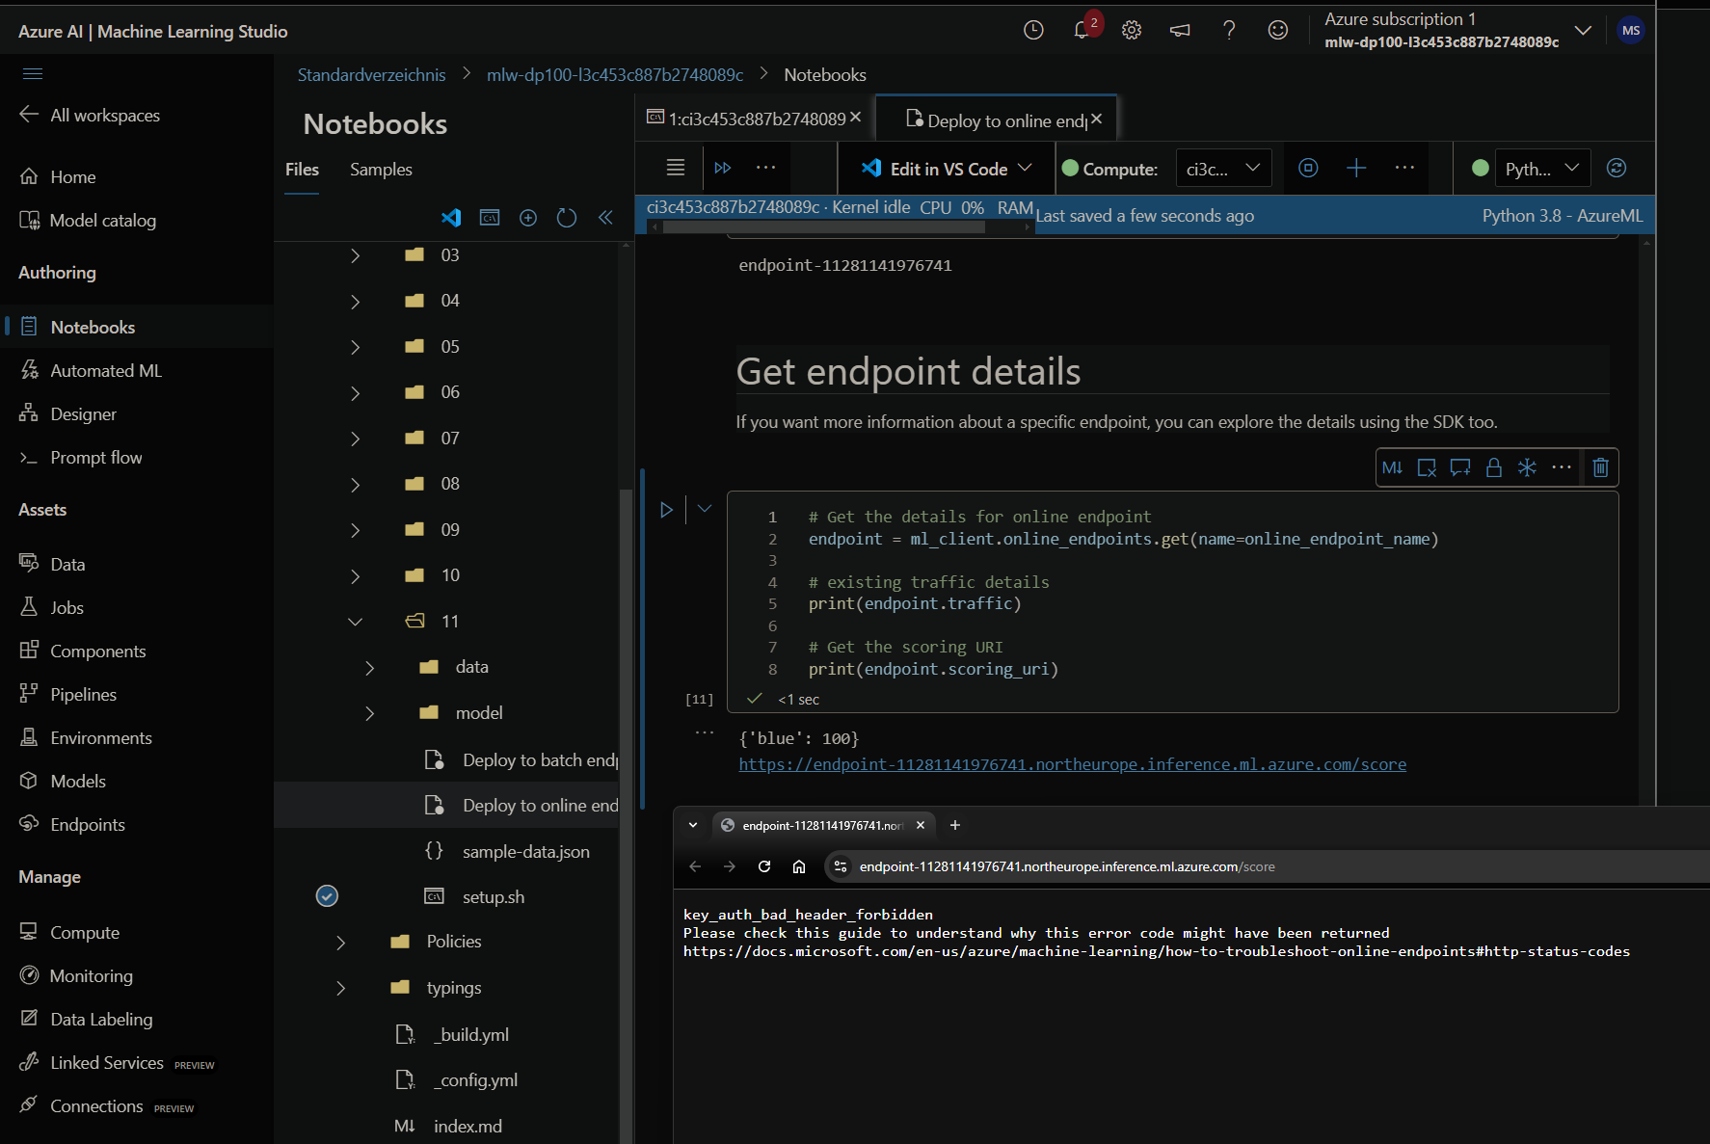Viewport: 1710px width, 1144px height.
Task: Open the help question mark icon
Action: coord(1229,31)
